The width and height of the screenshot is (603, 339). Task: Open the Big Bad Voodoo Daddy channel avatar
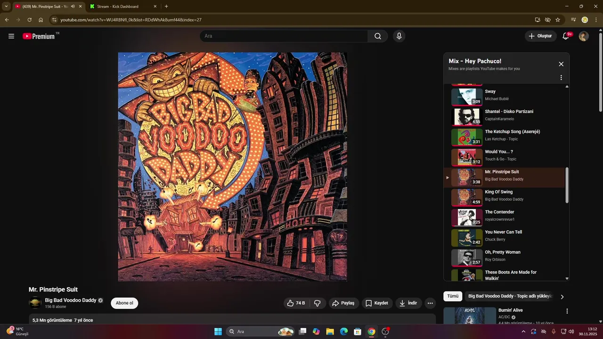tap(35, 303)
